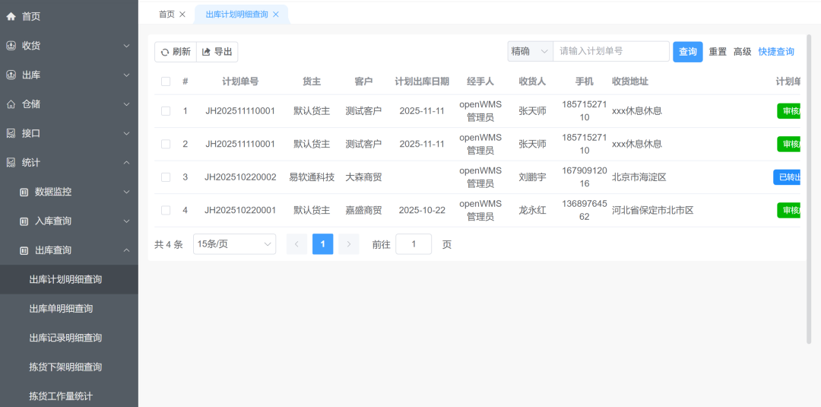Switch to the 首页 tab
This screenshot has height=407, width=821.
click(166, 14)
